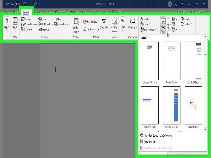211x158 pixels.
Task: Open the My Add-ins dropdown arrow
Action: pyautogui.click(x=98, y=29)
